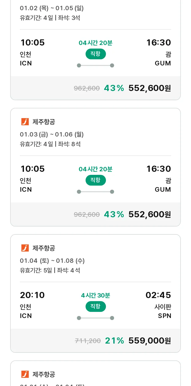The height and width of the screenshot is (386, 191).
Task: Select 직항 badge on 01.03 Guam flight
Action: [x=95, y=180]
